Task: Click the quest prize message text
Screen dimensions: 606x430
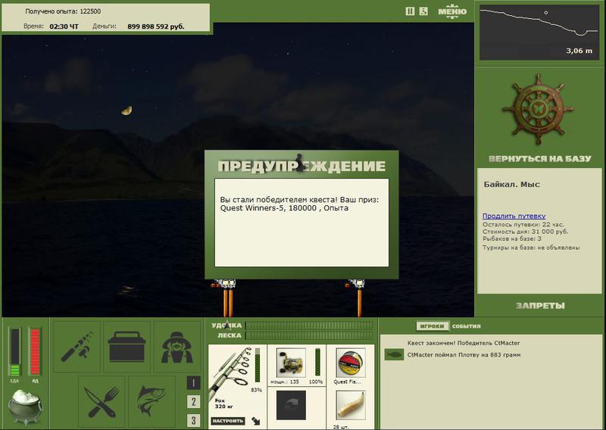Action: (x=300, y=204)
